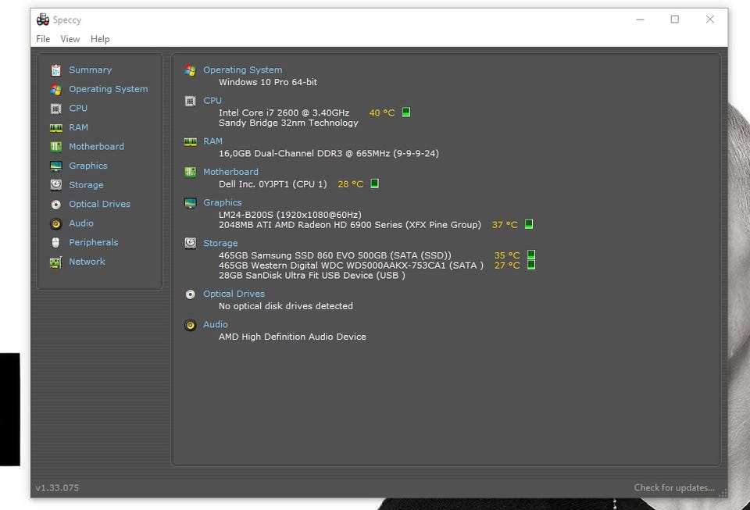Image resolution: width=750 pixels, height=510 pixels.
Task: Click the Storage hard drive icon in sidebar
Action: click(56, 185)
